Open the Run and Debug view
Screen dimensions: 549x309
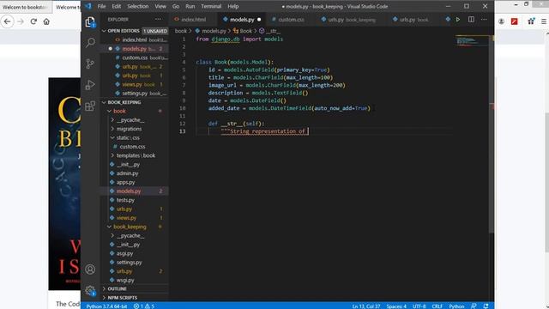[x=90, y=85]
